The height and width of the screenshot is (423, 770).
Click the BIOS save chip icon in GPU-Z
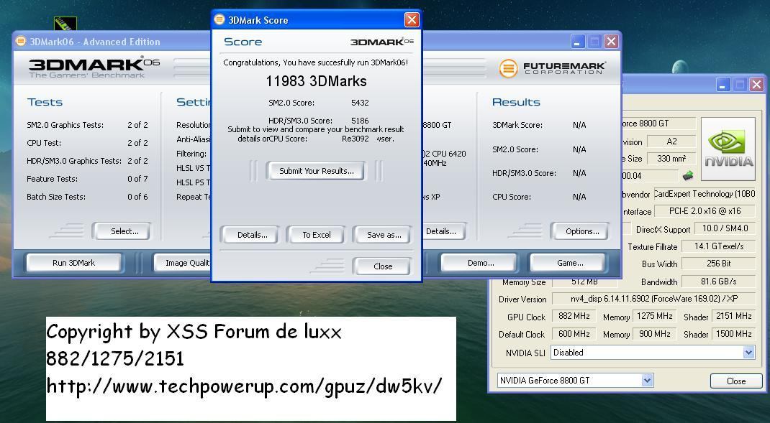click(688, 175)
